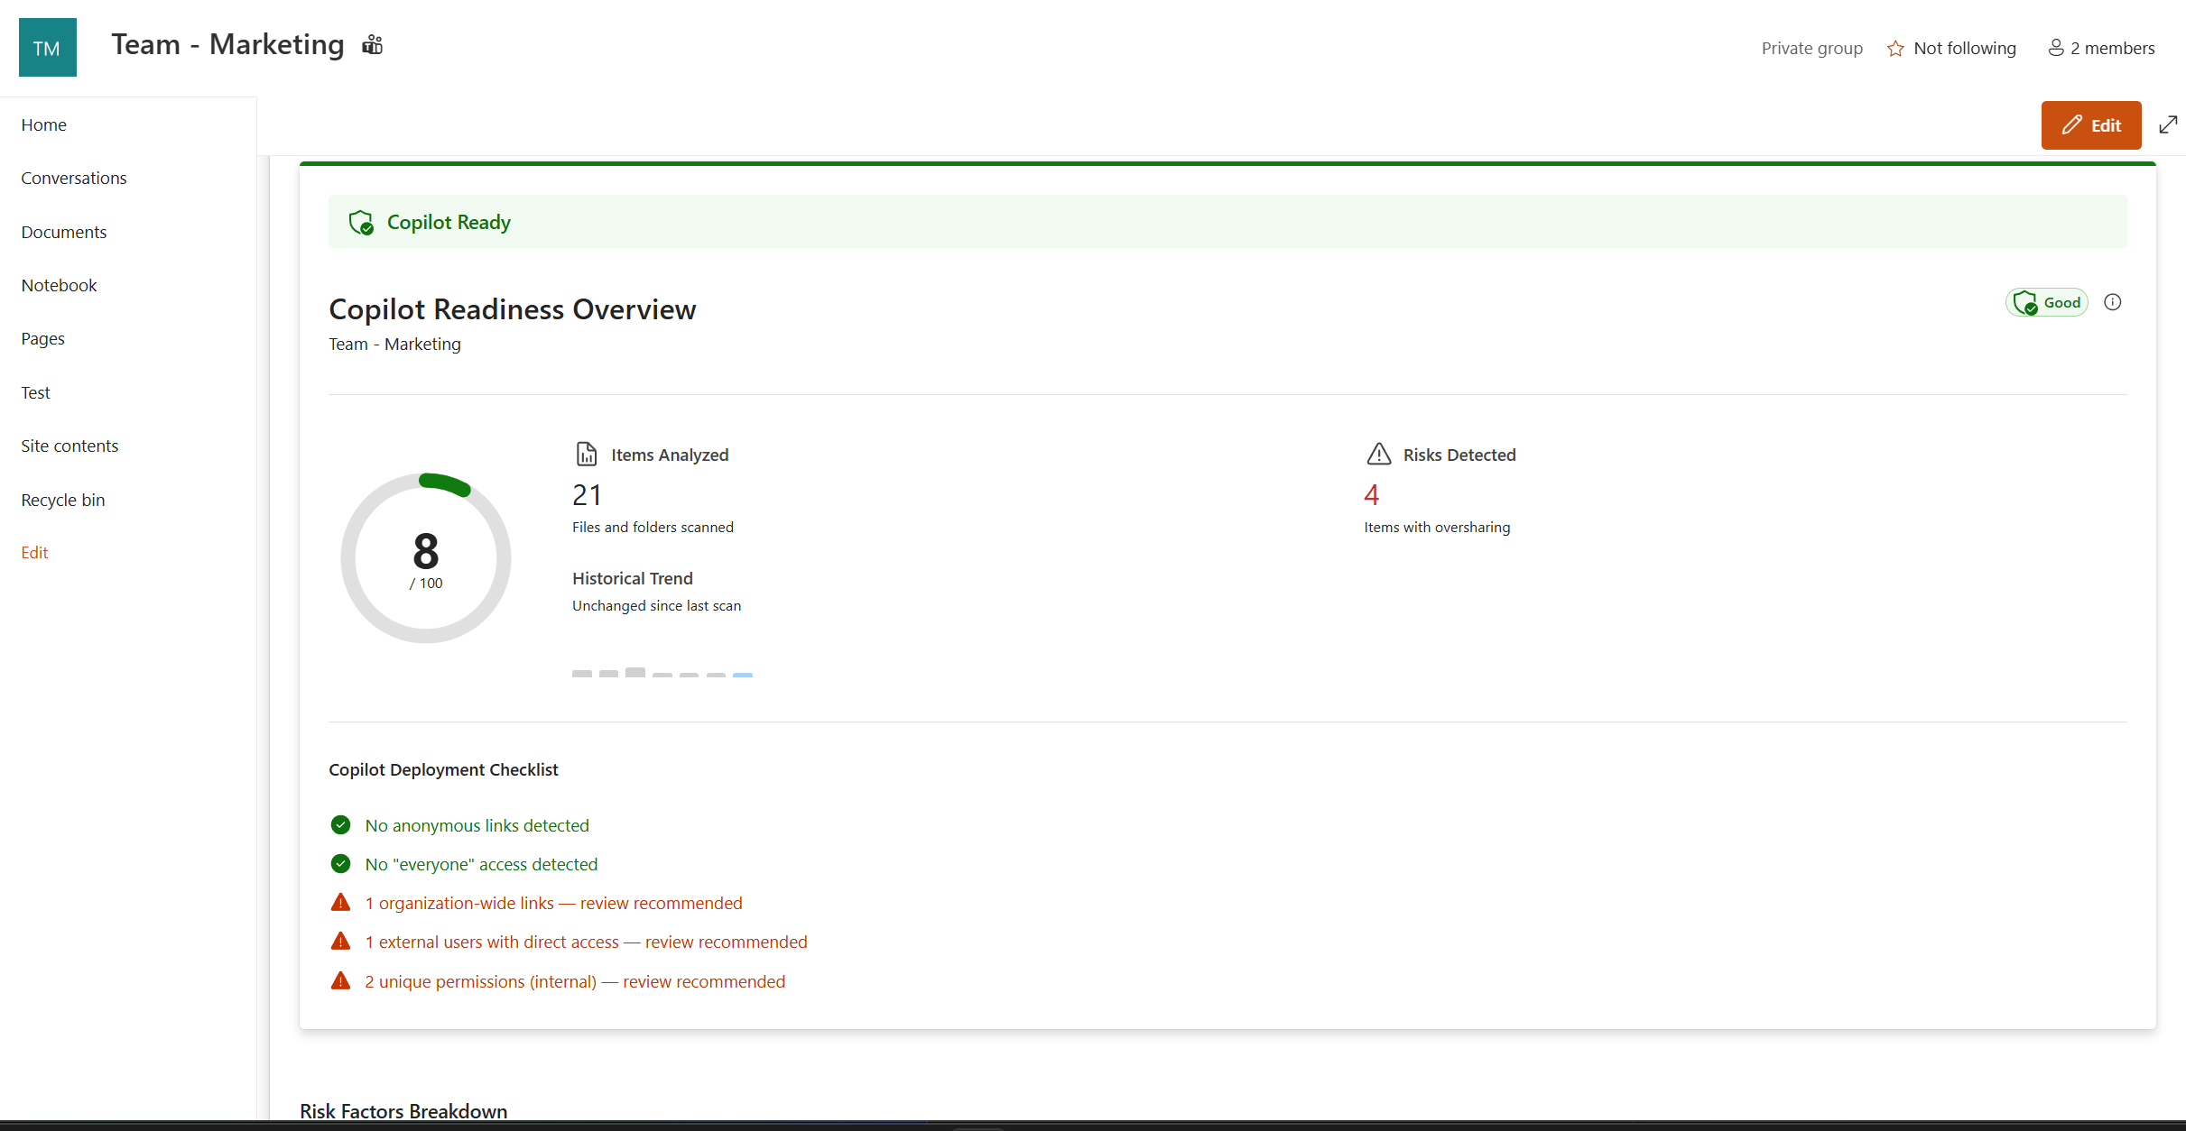Click the tallest gray bar in trend chart

pyautogui.click(x=635, y=672)
